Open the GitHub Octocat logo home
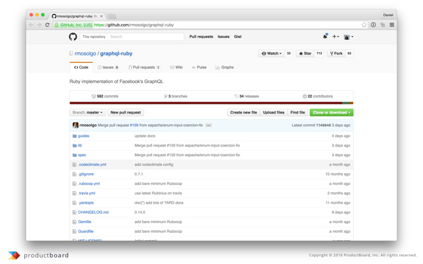Viewport: 423px width, 264px height. tap(73, 37)
